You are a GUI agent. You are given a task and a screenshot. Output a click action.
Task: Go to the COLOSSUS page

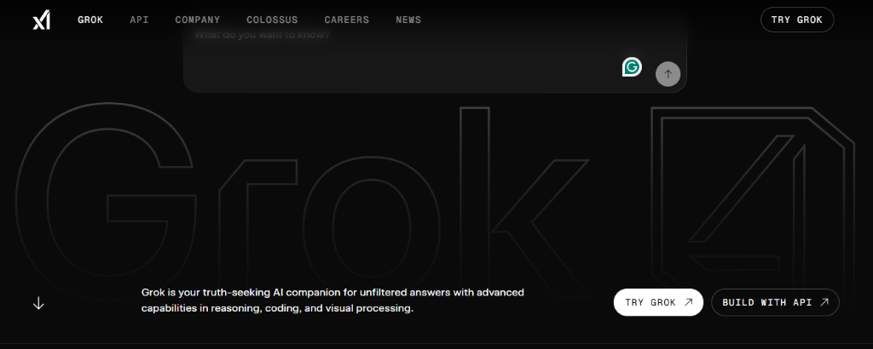[x=272, y=20]
